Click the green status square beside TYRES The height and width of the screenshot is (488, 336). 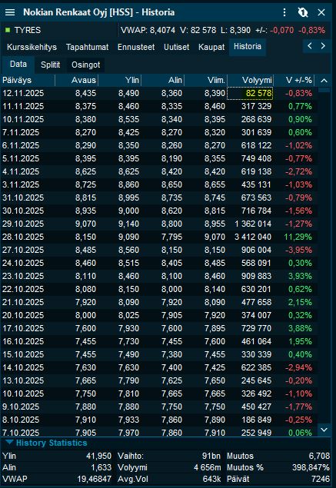coord(8,30)
